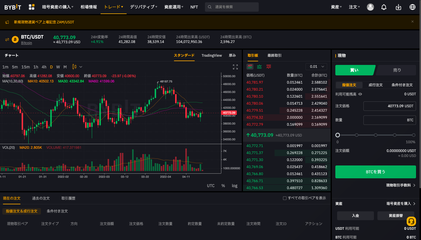421x240 pixels.
Task: Select the Sell toggle
Action: click(x=396, y=70)
